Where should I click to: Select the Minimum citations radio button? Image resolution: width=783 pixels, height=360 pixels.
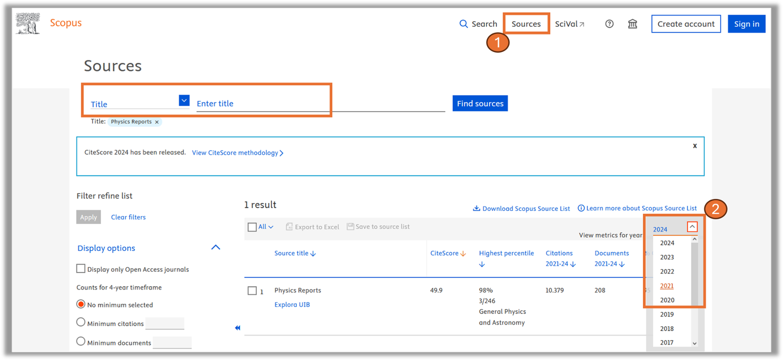click(81, 323)
